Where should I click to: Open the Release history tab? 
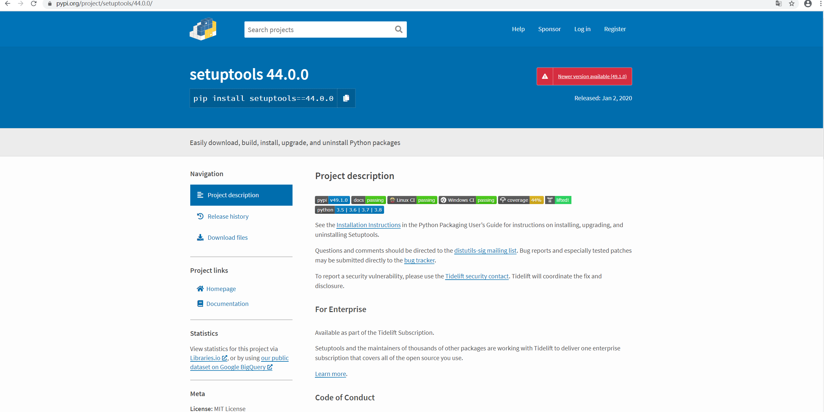pyautogui.click(x=228, y=216)
